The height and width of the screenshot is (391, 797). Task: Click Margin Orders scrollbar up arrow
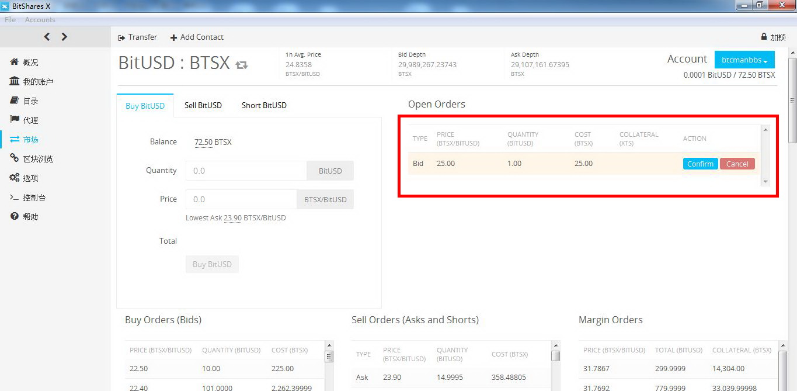(x=783, y=346)
